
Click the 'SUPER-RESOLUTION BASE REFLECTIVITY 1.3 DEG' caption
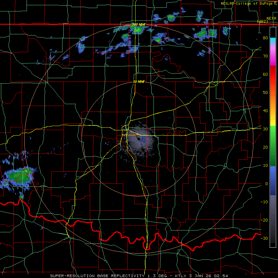click(109, 276)
